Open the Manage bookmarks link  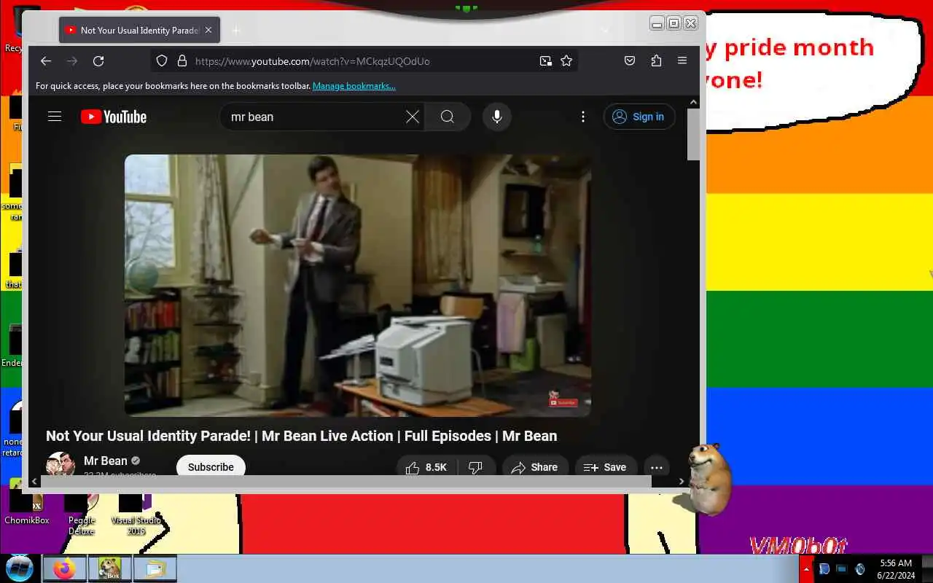pyautogui.click(x=354, y=86)
